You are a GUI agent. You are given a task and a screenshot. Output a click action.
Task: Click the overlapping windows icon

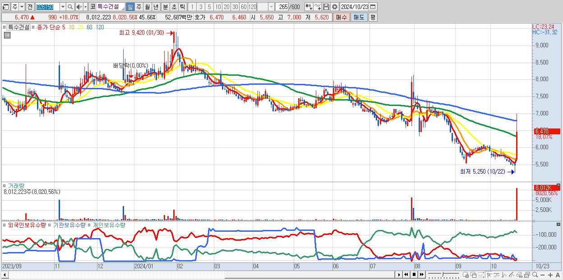(x=473, y=275)
